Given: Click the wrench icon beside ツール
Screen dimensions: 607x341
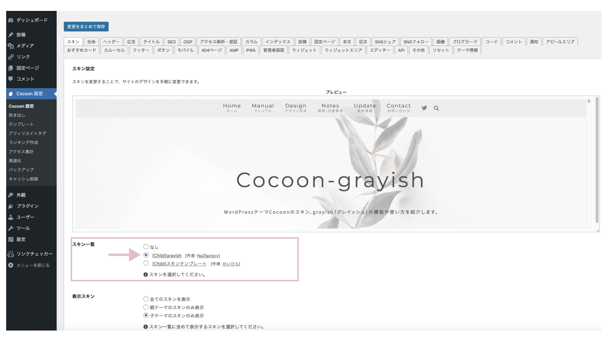Looking at the screenshot, I should (11, 228).
